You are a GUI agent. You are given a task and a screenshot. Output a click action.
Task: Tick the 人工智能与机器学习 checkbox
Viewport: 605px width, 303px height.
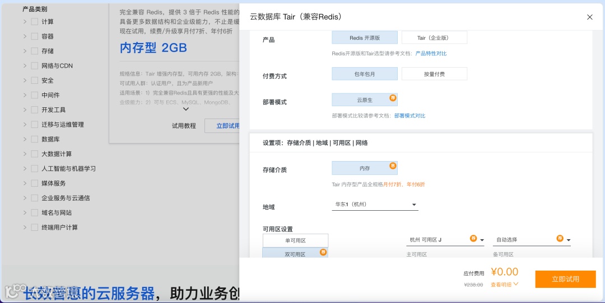[35, 168]
